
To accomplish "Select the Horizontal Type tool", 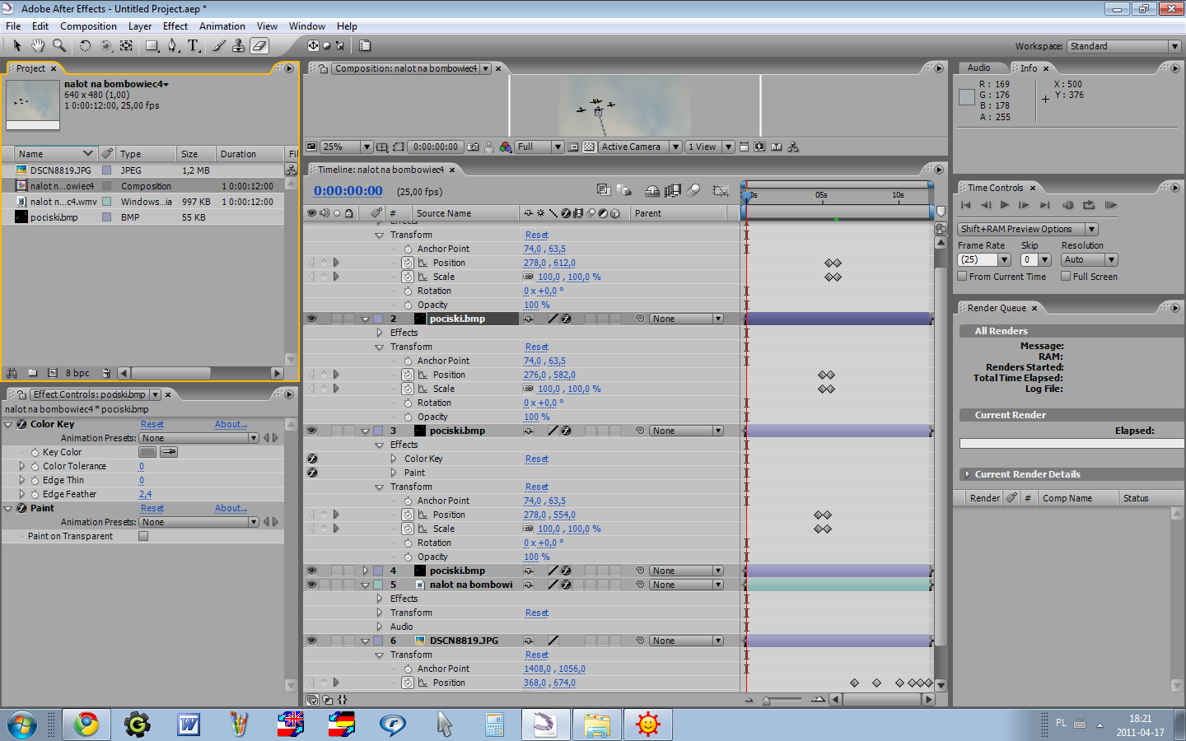I will pos(194,46).
